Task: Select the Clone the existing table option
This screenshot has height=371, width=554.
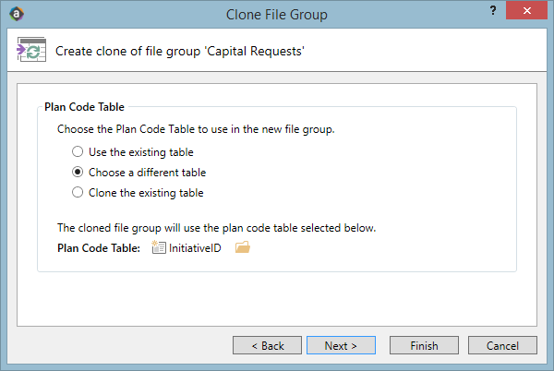Action: click(x=78, y=192)
